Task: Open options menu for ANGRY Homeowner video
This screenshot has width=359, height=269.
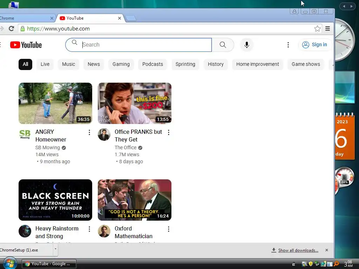Action: pos(89,132)
